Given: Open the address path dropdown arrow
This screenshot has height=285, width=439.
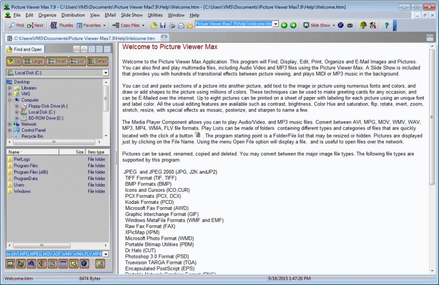Looking at the screenshot, I should (276, 24).
